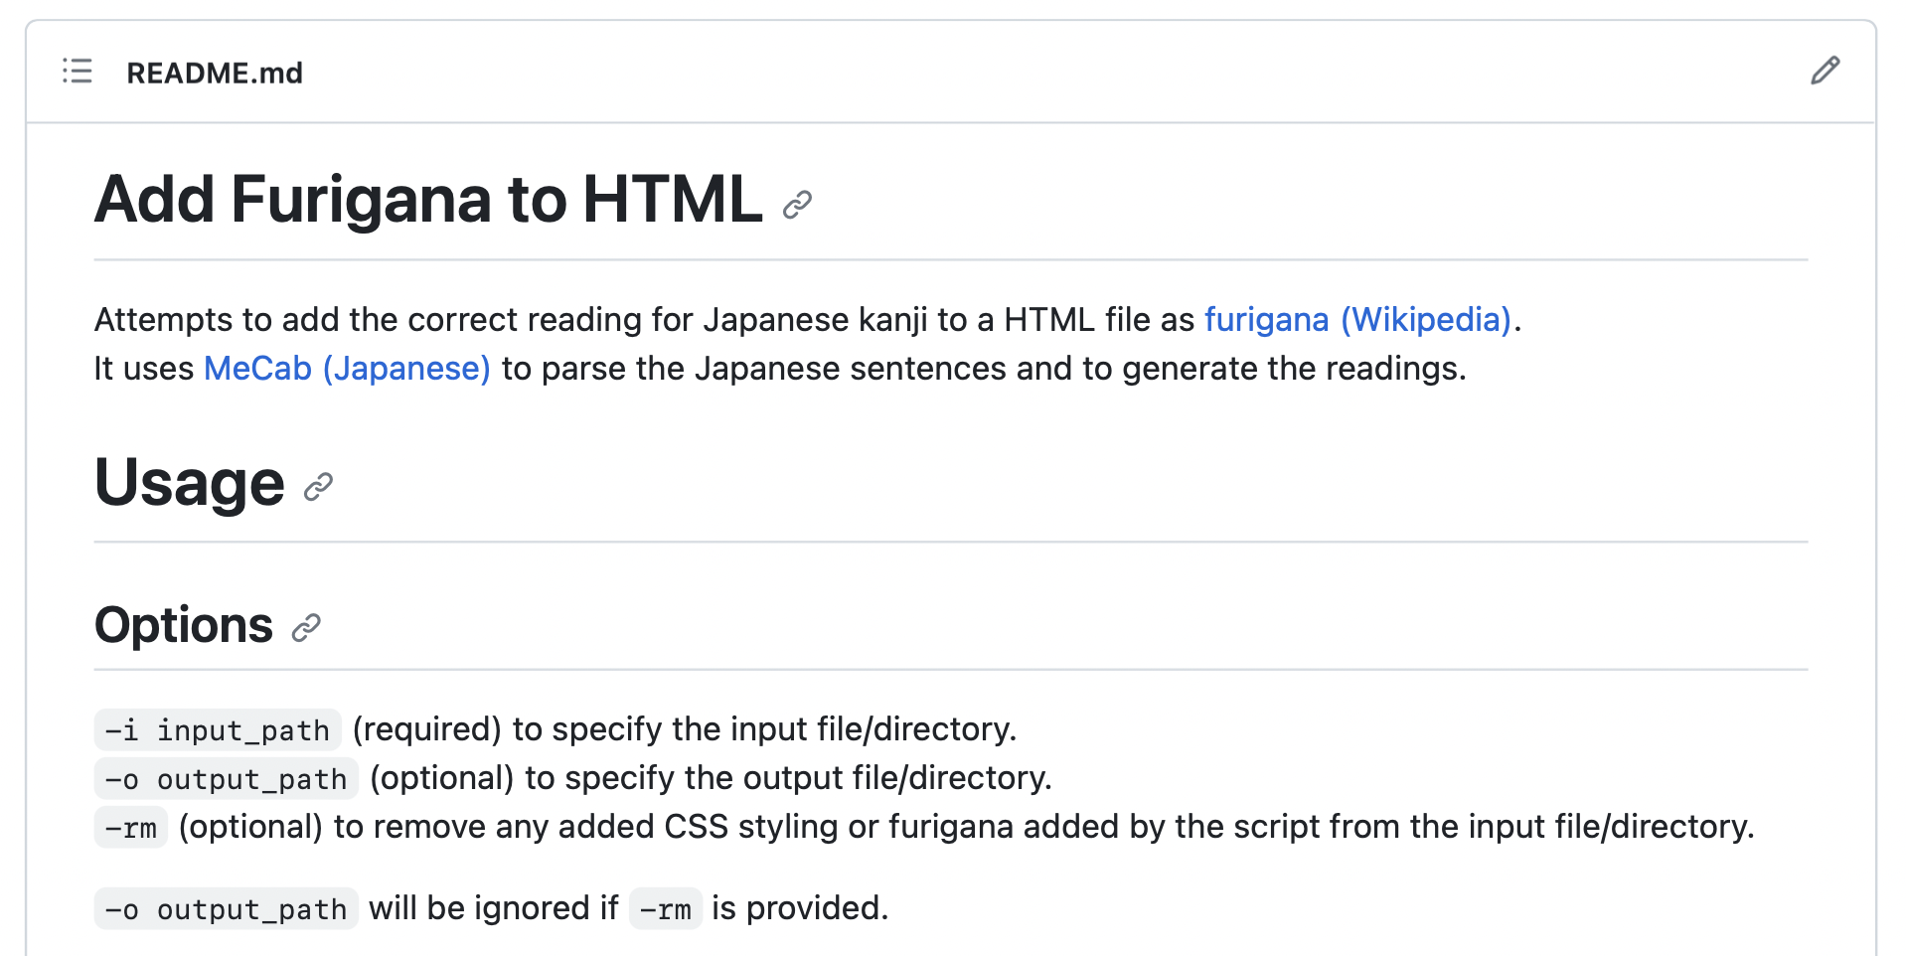
Task: Click the anchor link beside Add Furigana heading
Action: coord(795,204)
